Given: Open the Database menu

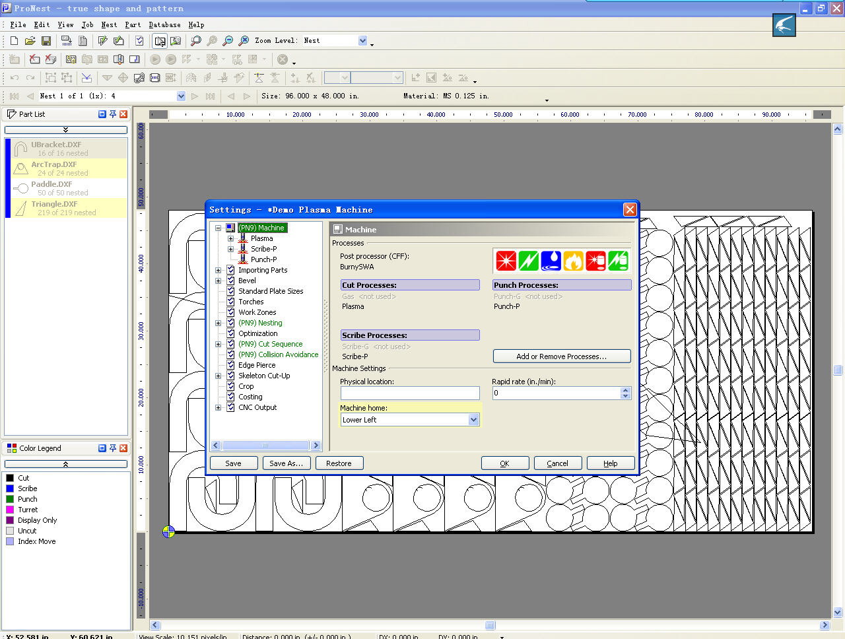Looking at the screenshot, I should pos(164,24).
